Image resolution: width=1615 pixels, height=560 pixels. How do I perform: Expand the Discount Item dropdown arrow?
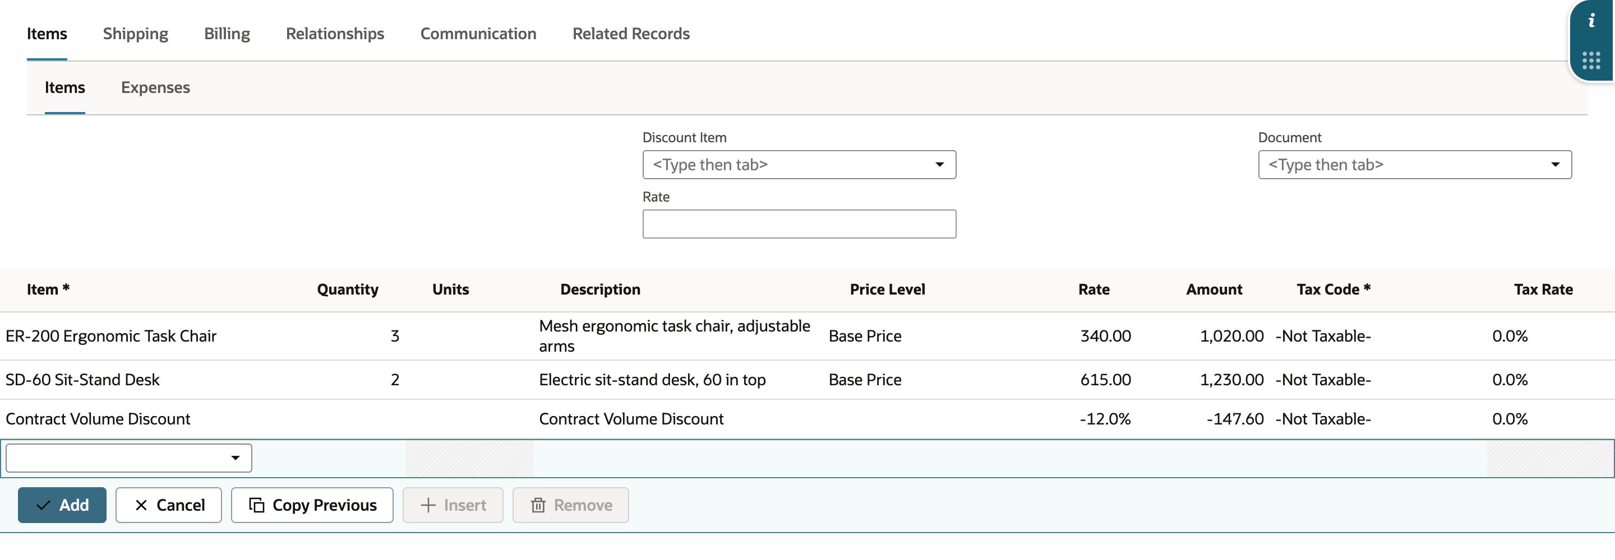939,165
